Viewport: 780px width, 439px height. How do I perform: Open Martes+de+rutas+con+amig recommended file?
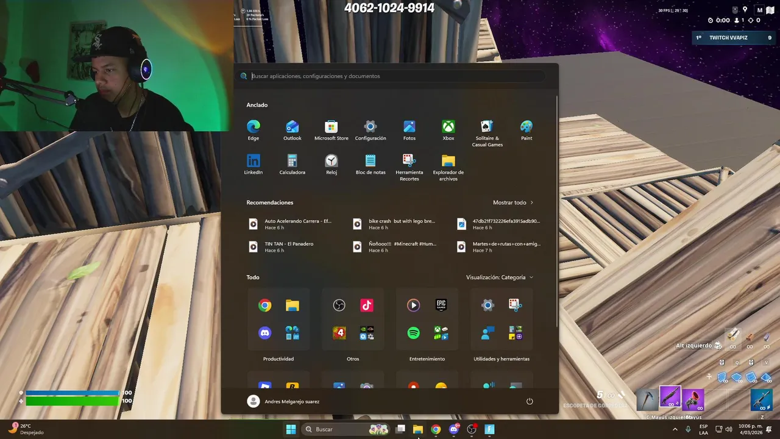[499, 246]
